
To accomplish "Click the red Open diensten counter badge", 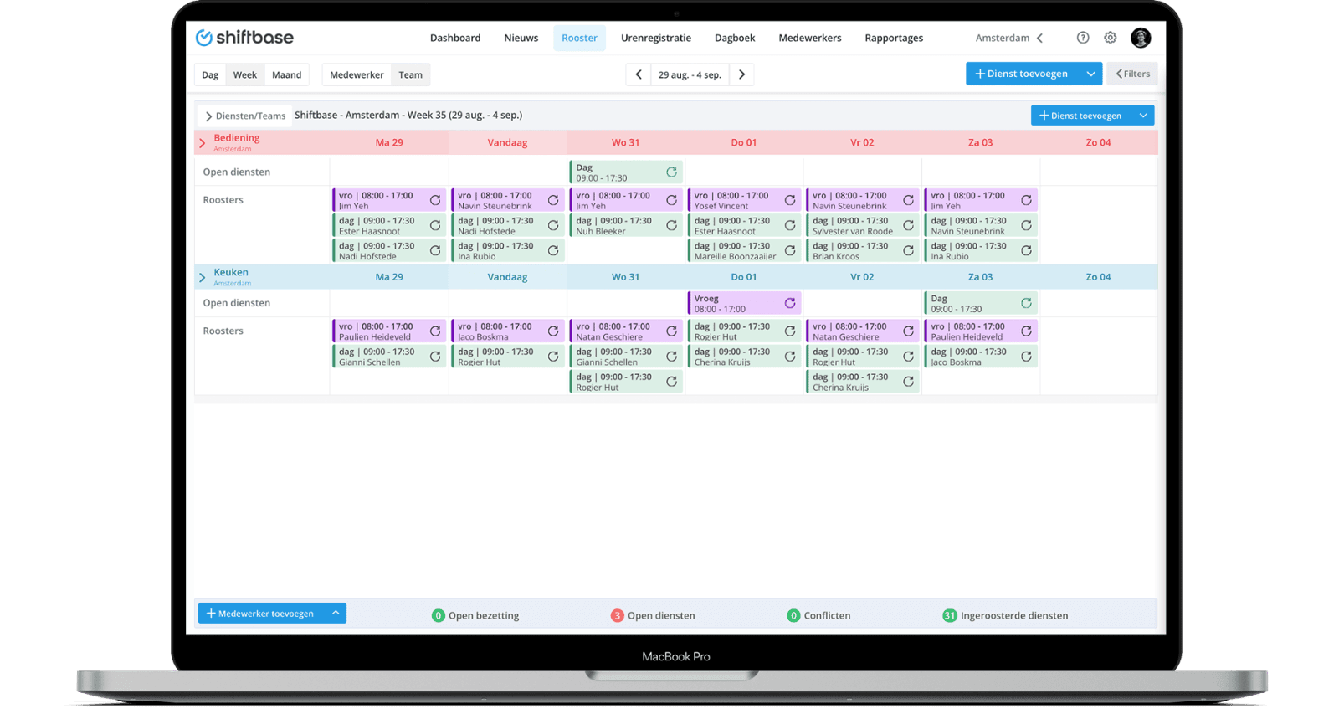I will [617, 615].
